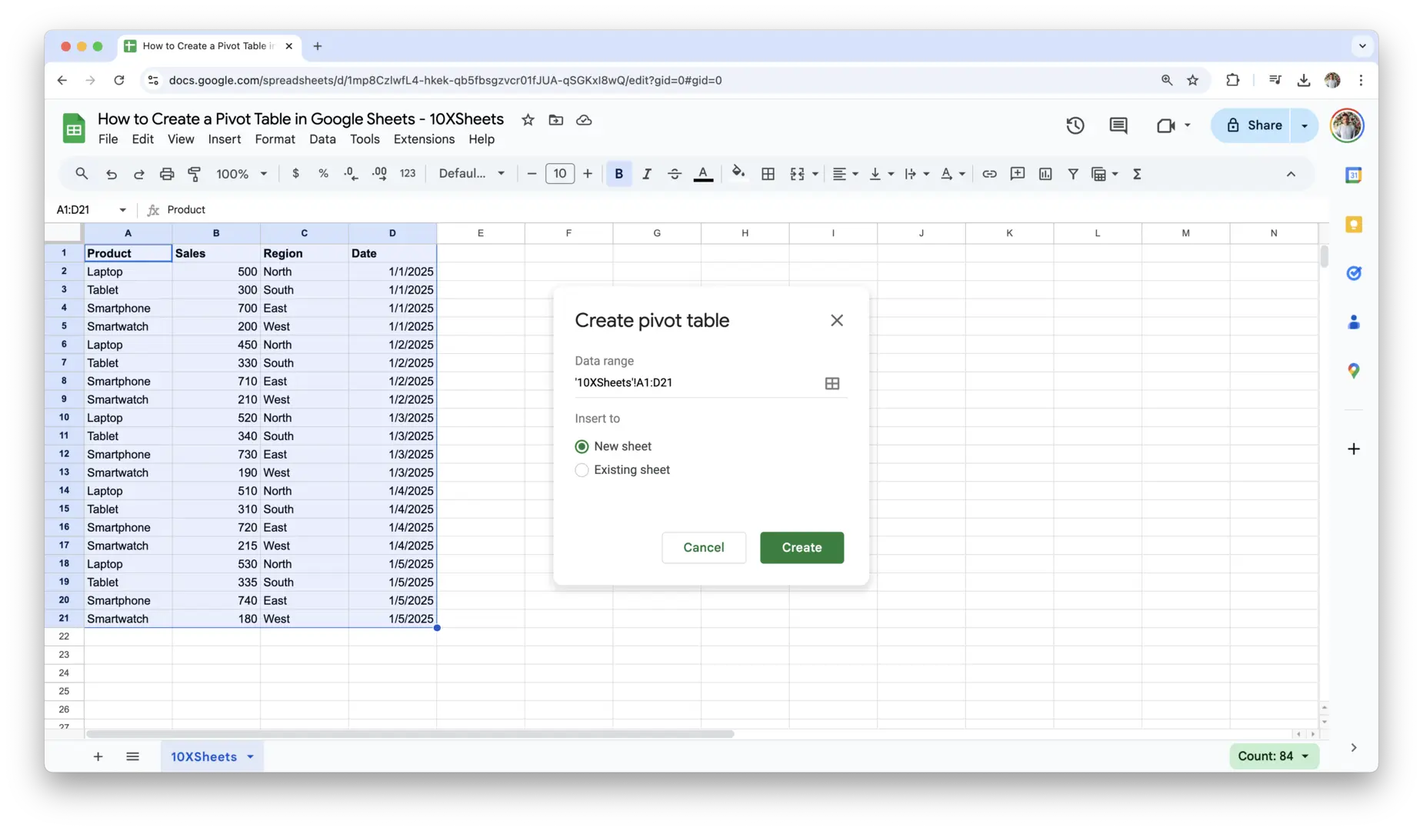Click the insert link icon
This screenshot has height=831, width=1423.
(x=989, y=174)
